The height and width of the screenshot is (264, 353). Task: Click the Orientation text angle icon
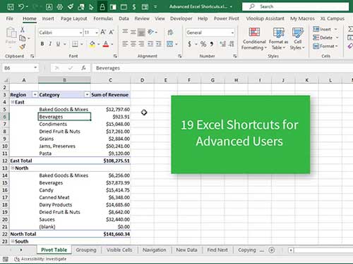point(150,32)
